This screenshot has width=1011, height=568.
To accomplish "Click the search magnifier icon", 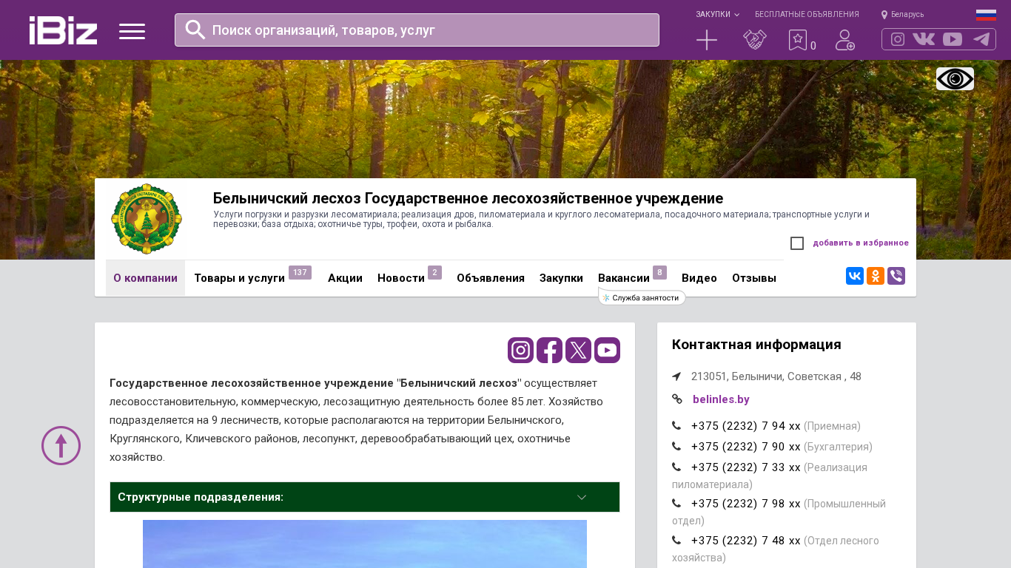I will pyautogui.click(x=195, y=30).
